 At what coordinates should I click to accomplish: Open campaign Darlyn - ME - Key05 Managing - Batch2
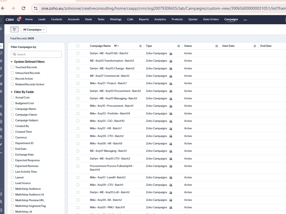(x=114, y=98)
